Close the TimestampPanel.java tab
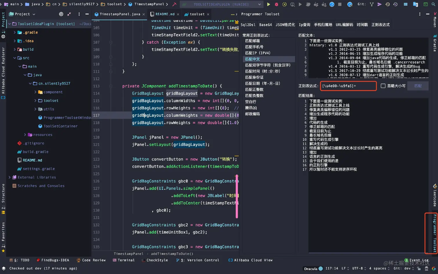 click(x=144, y=14)
